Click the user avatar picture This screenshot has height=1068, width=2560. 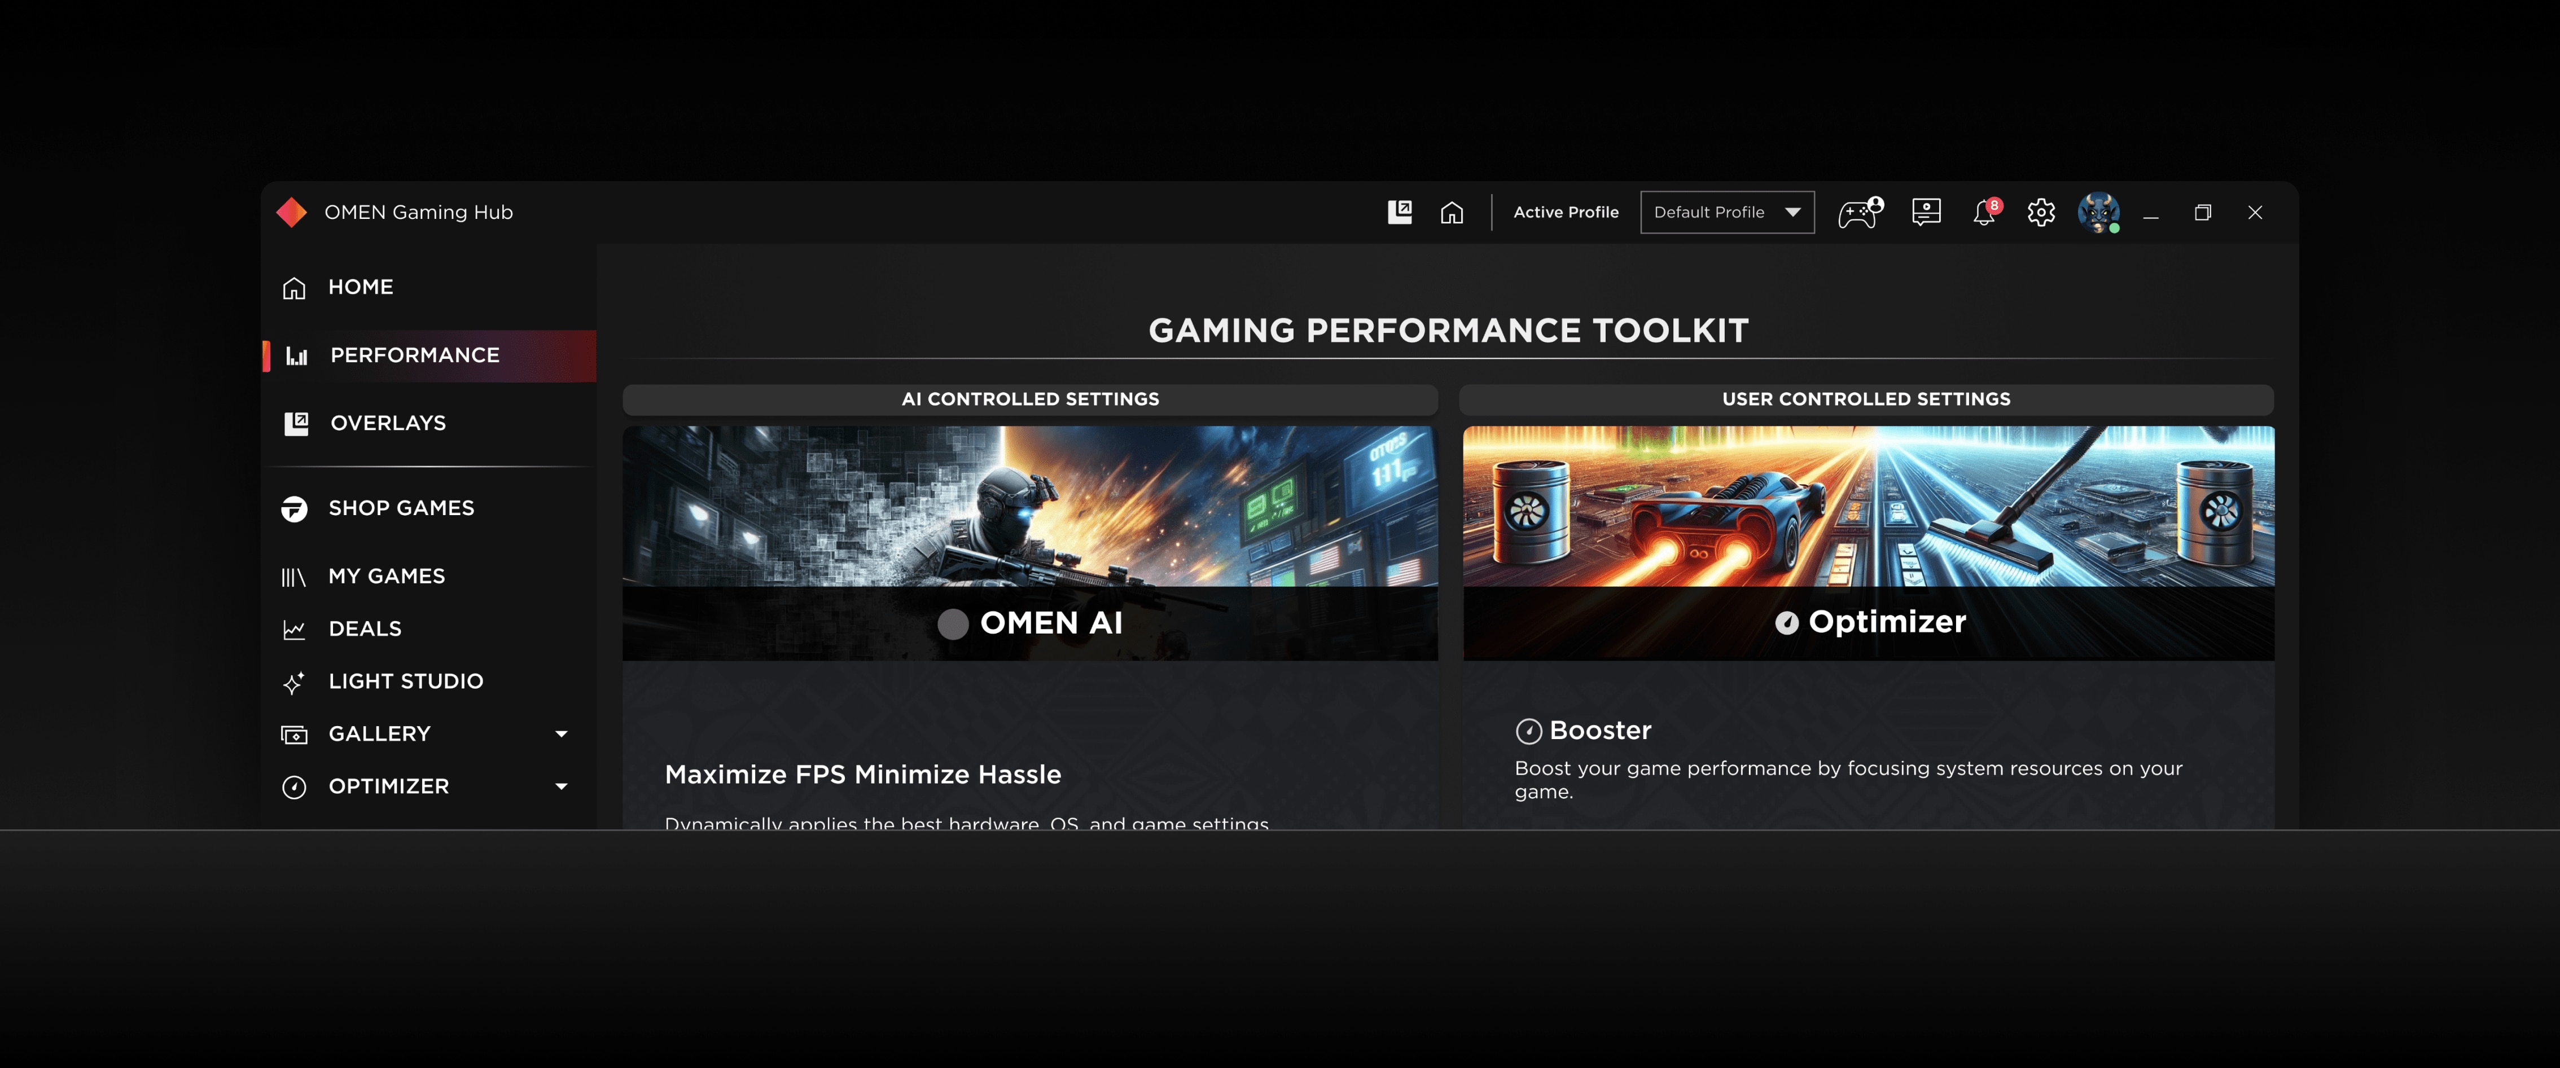(x=2098, y=212)
